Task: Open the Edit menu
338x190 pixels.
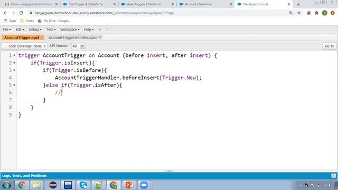Action: pyautogui.click(x=20, y=30)
